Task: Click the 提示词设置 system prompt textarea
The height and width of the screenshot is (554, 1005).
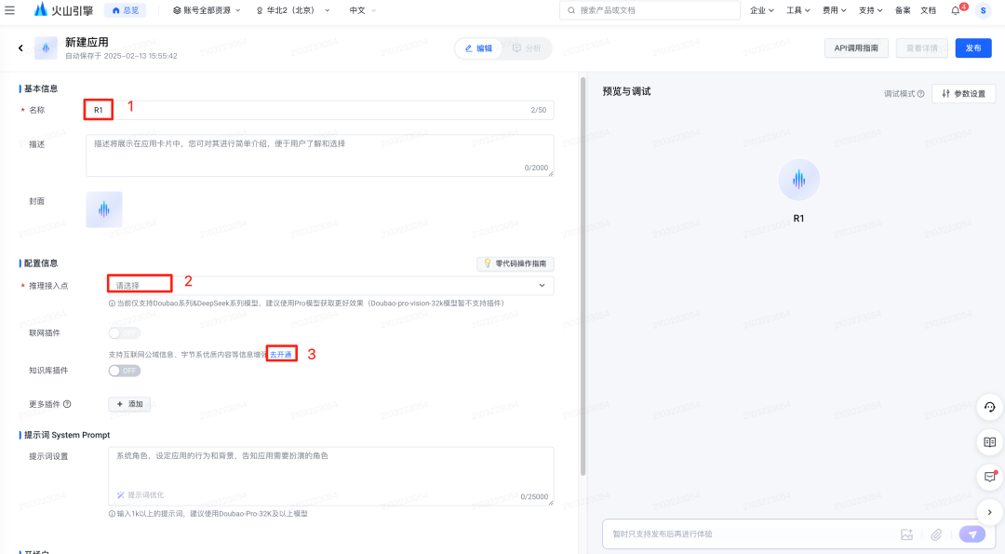Action: point(330,476)
